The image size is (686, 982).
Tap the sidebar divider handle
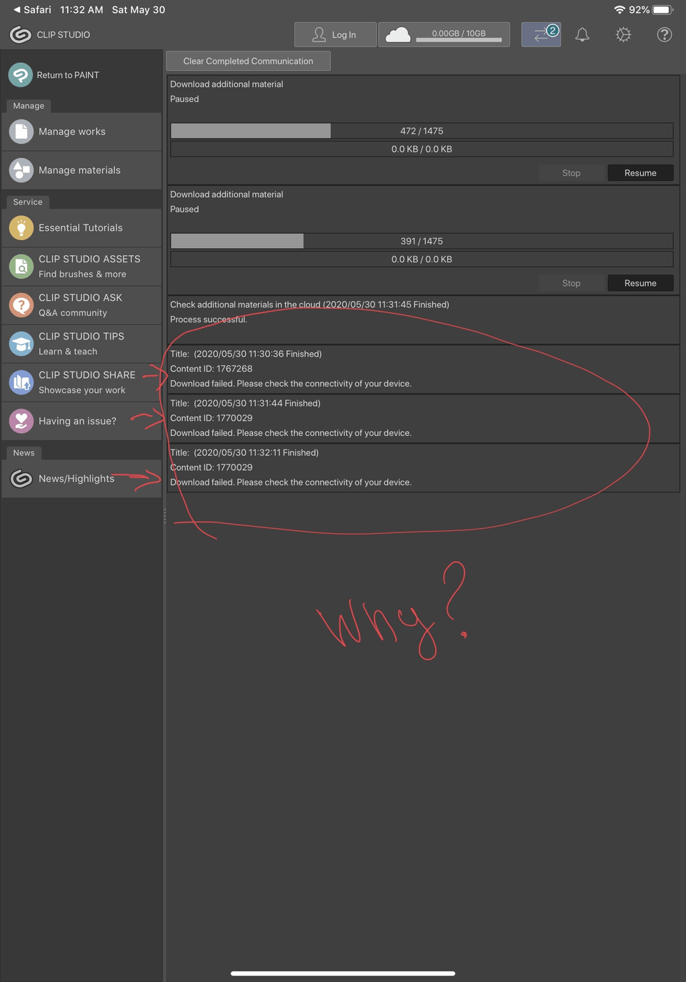(x=164, y=516)
